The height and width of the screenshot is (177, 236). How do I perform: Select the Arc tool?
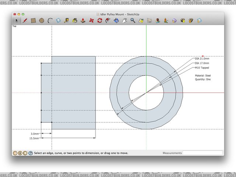(x=50, y=21)
